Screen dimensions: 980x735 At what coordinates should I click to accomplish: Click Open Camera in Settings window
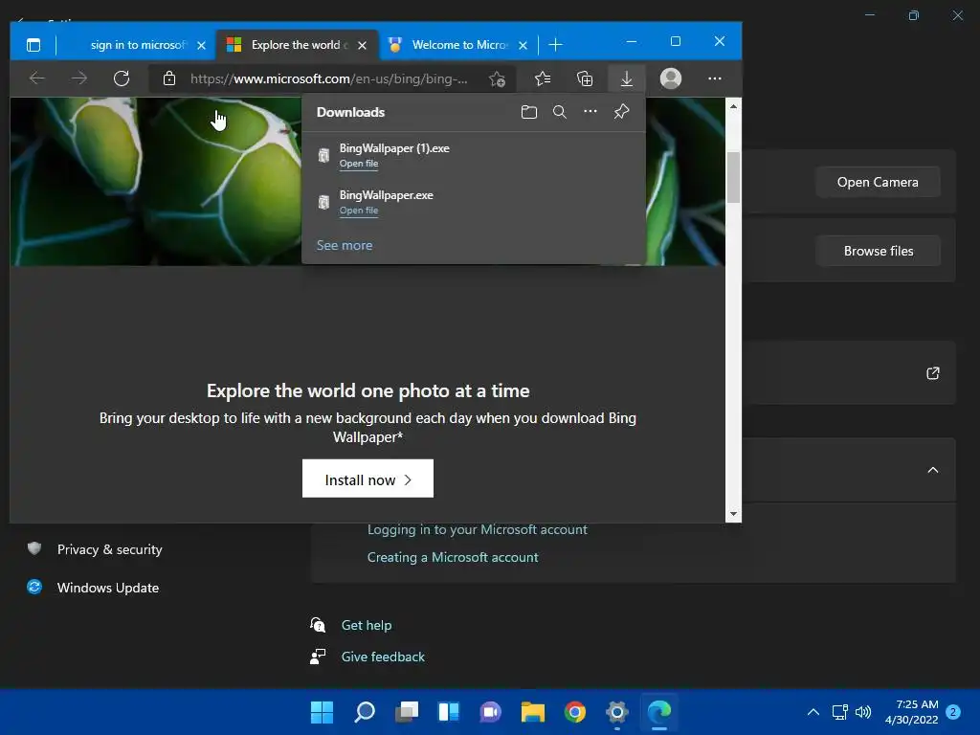click(x=878, y=183)
